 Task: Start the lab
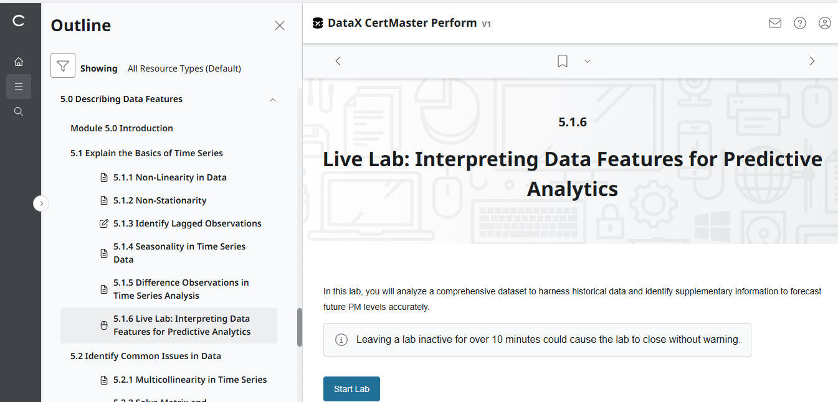[x=351, y=389]
